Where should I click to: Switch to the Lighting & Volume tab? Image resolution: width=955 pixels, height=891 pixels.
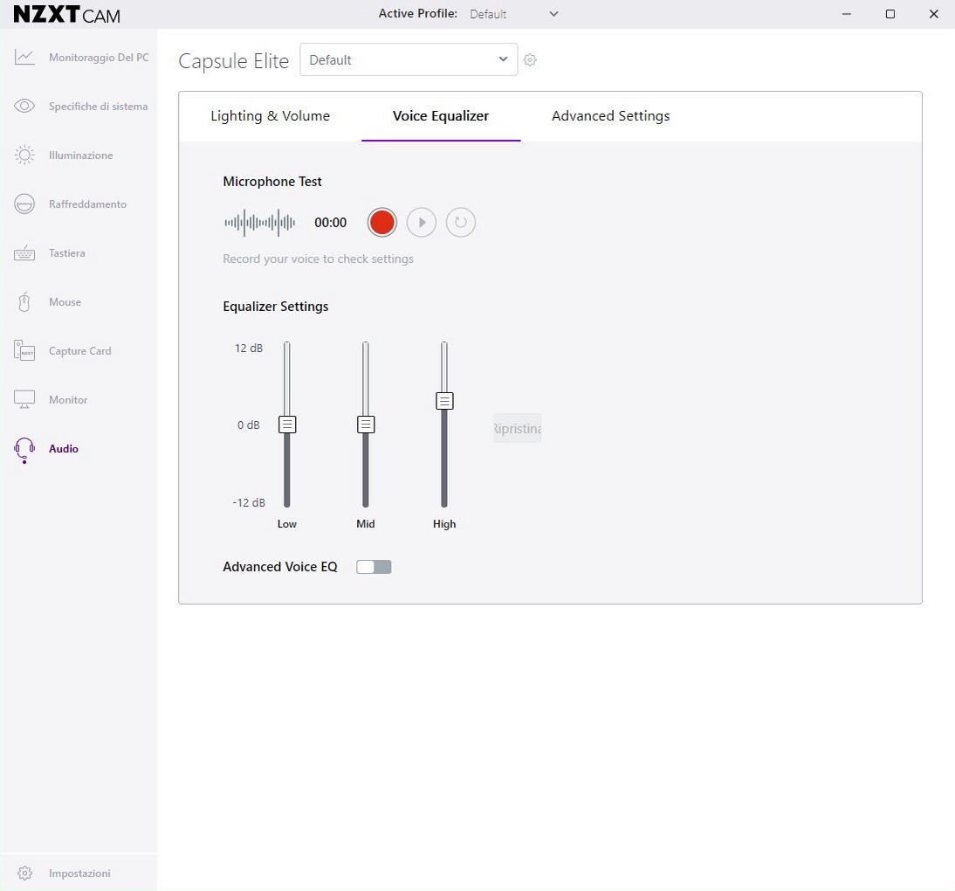coord(270,116)
